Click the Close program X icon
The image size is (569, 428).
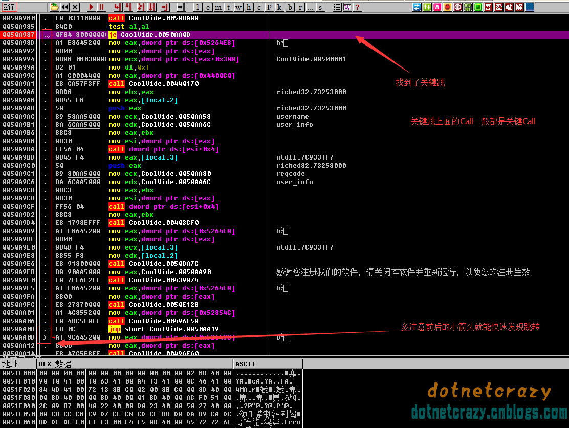[75, 7]
